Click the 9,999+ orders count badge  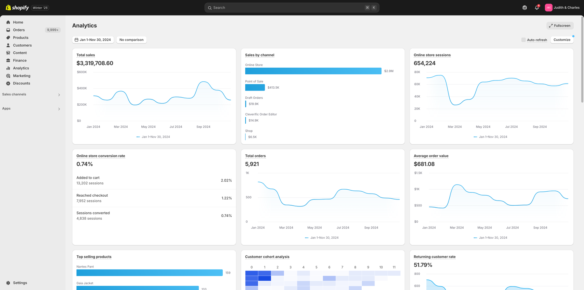click(53, 30)
